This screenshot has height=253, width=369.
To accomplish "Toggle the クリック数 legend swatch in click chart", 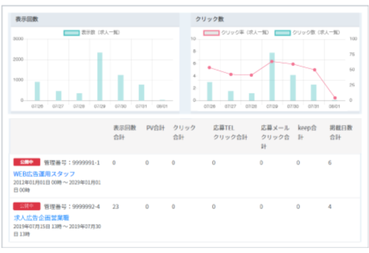I will [x=282, y=33].
